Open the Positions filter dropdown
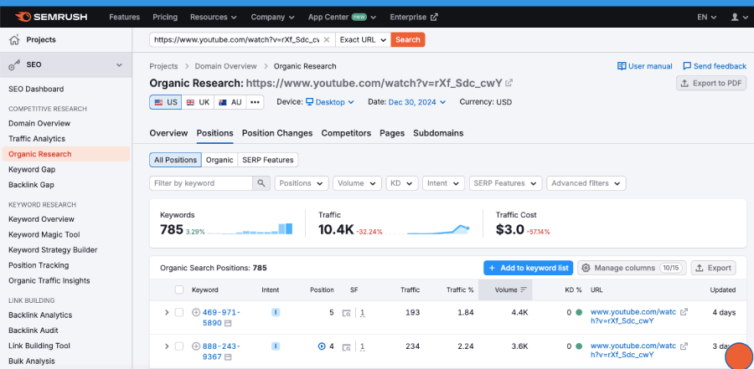754x369 pixels. pos(302,183)
